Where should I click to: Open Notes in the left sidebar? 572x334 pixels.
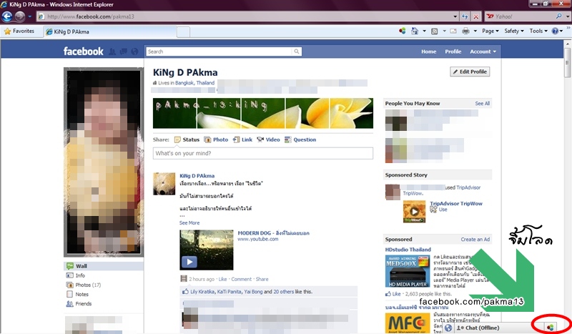point(82,294)
